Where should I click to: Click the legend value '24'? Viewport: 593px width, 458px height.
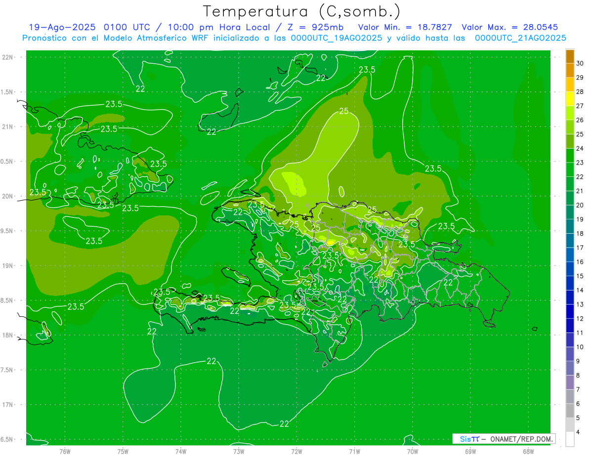tap(580, 148)
